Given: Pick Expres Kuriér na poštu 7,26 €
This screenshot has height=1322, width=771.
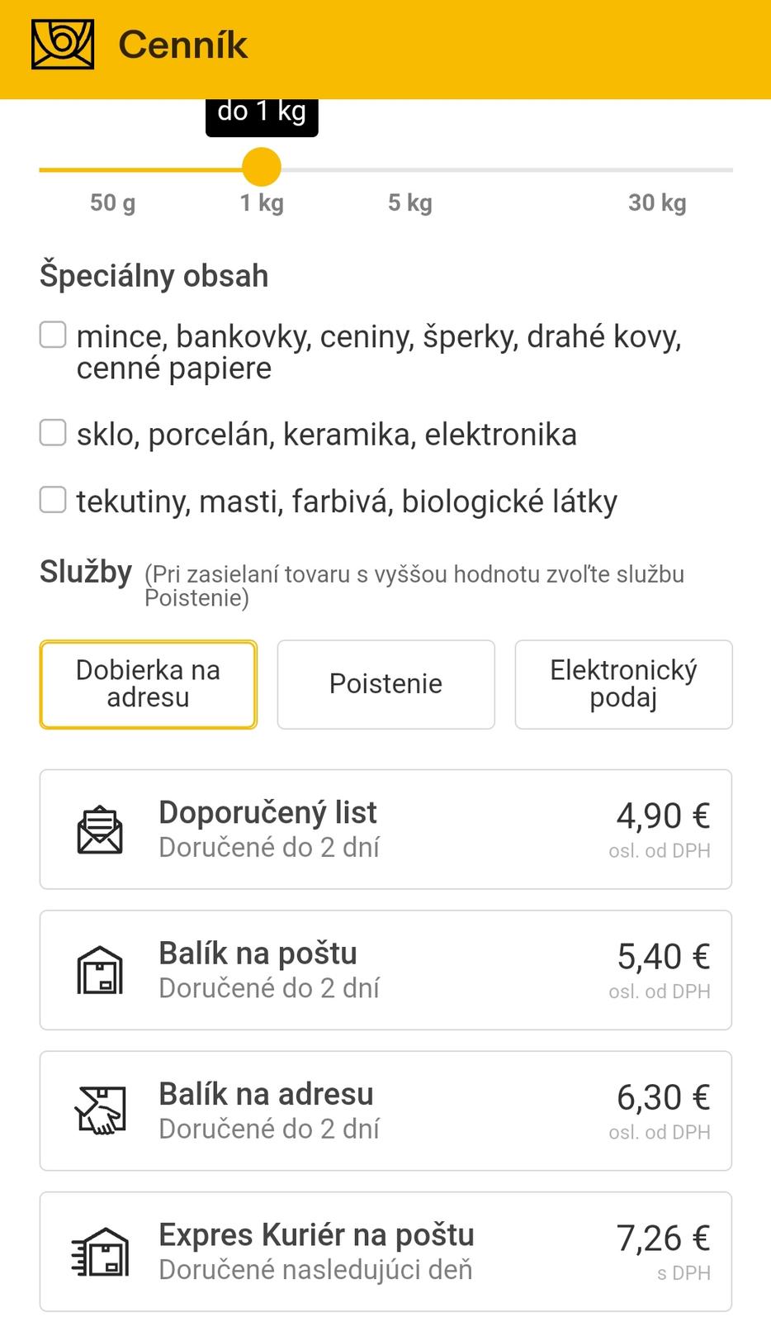Looking at the screenshot, I should point(385,1252).
